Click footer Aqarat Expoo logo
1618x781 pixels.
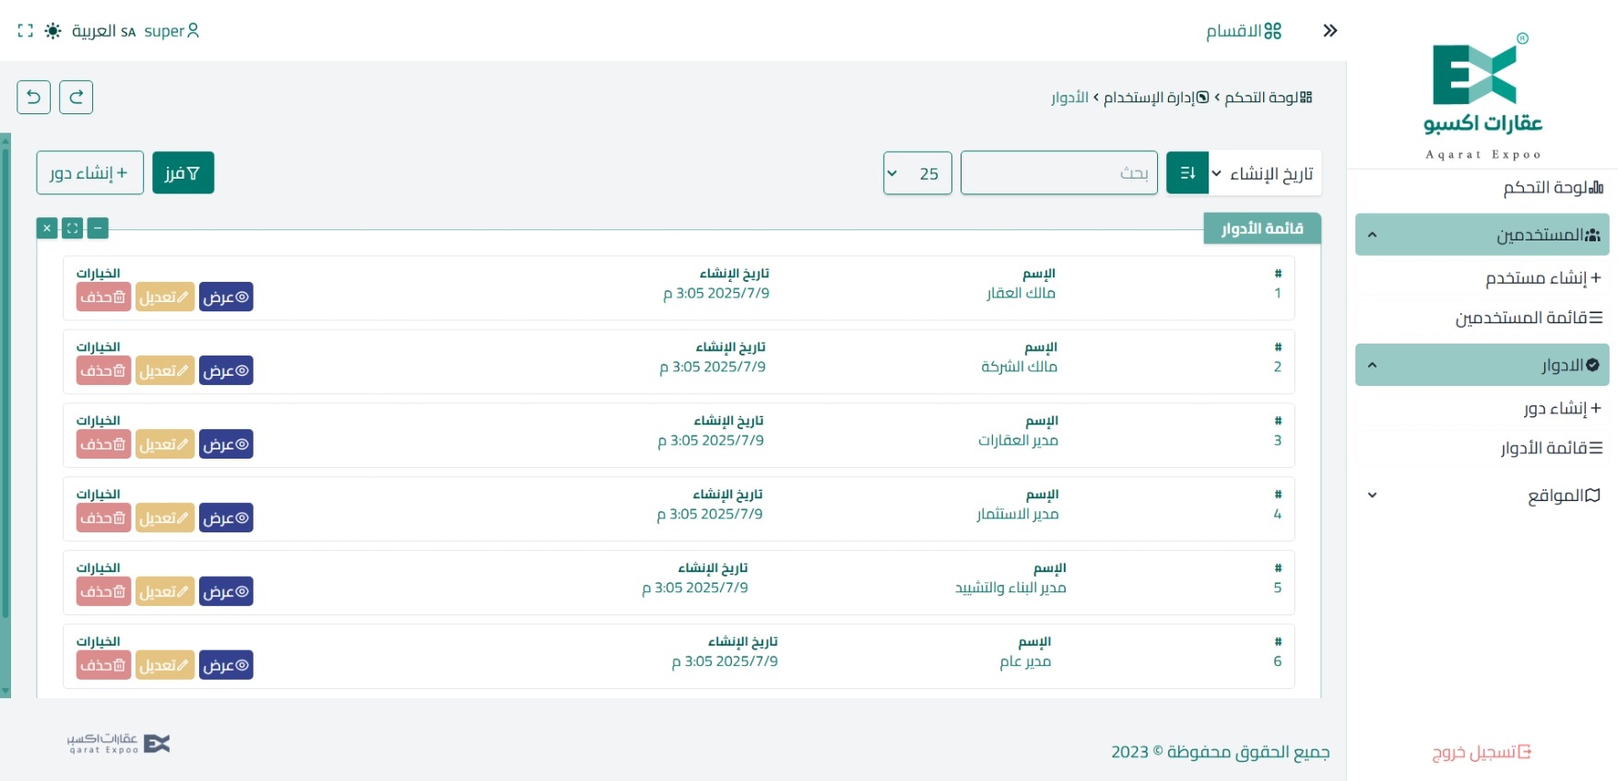118,743
